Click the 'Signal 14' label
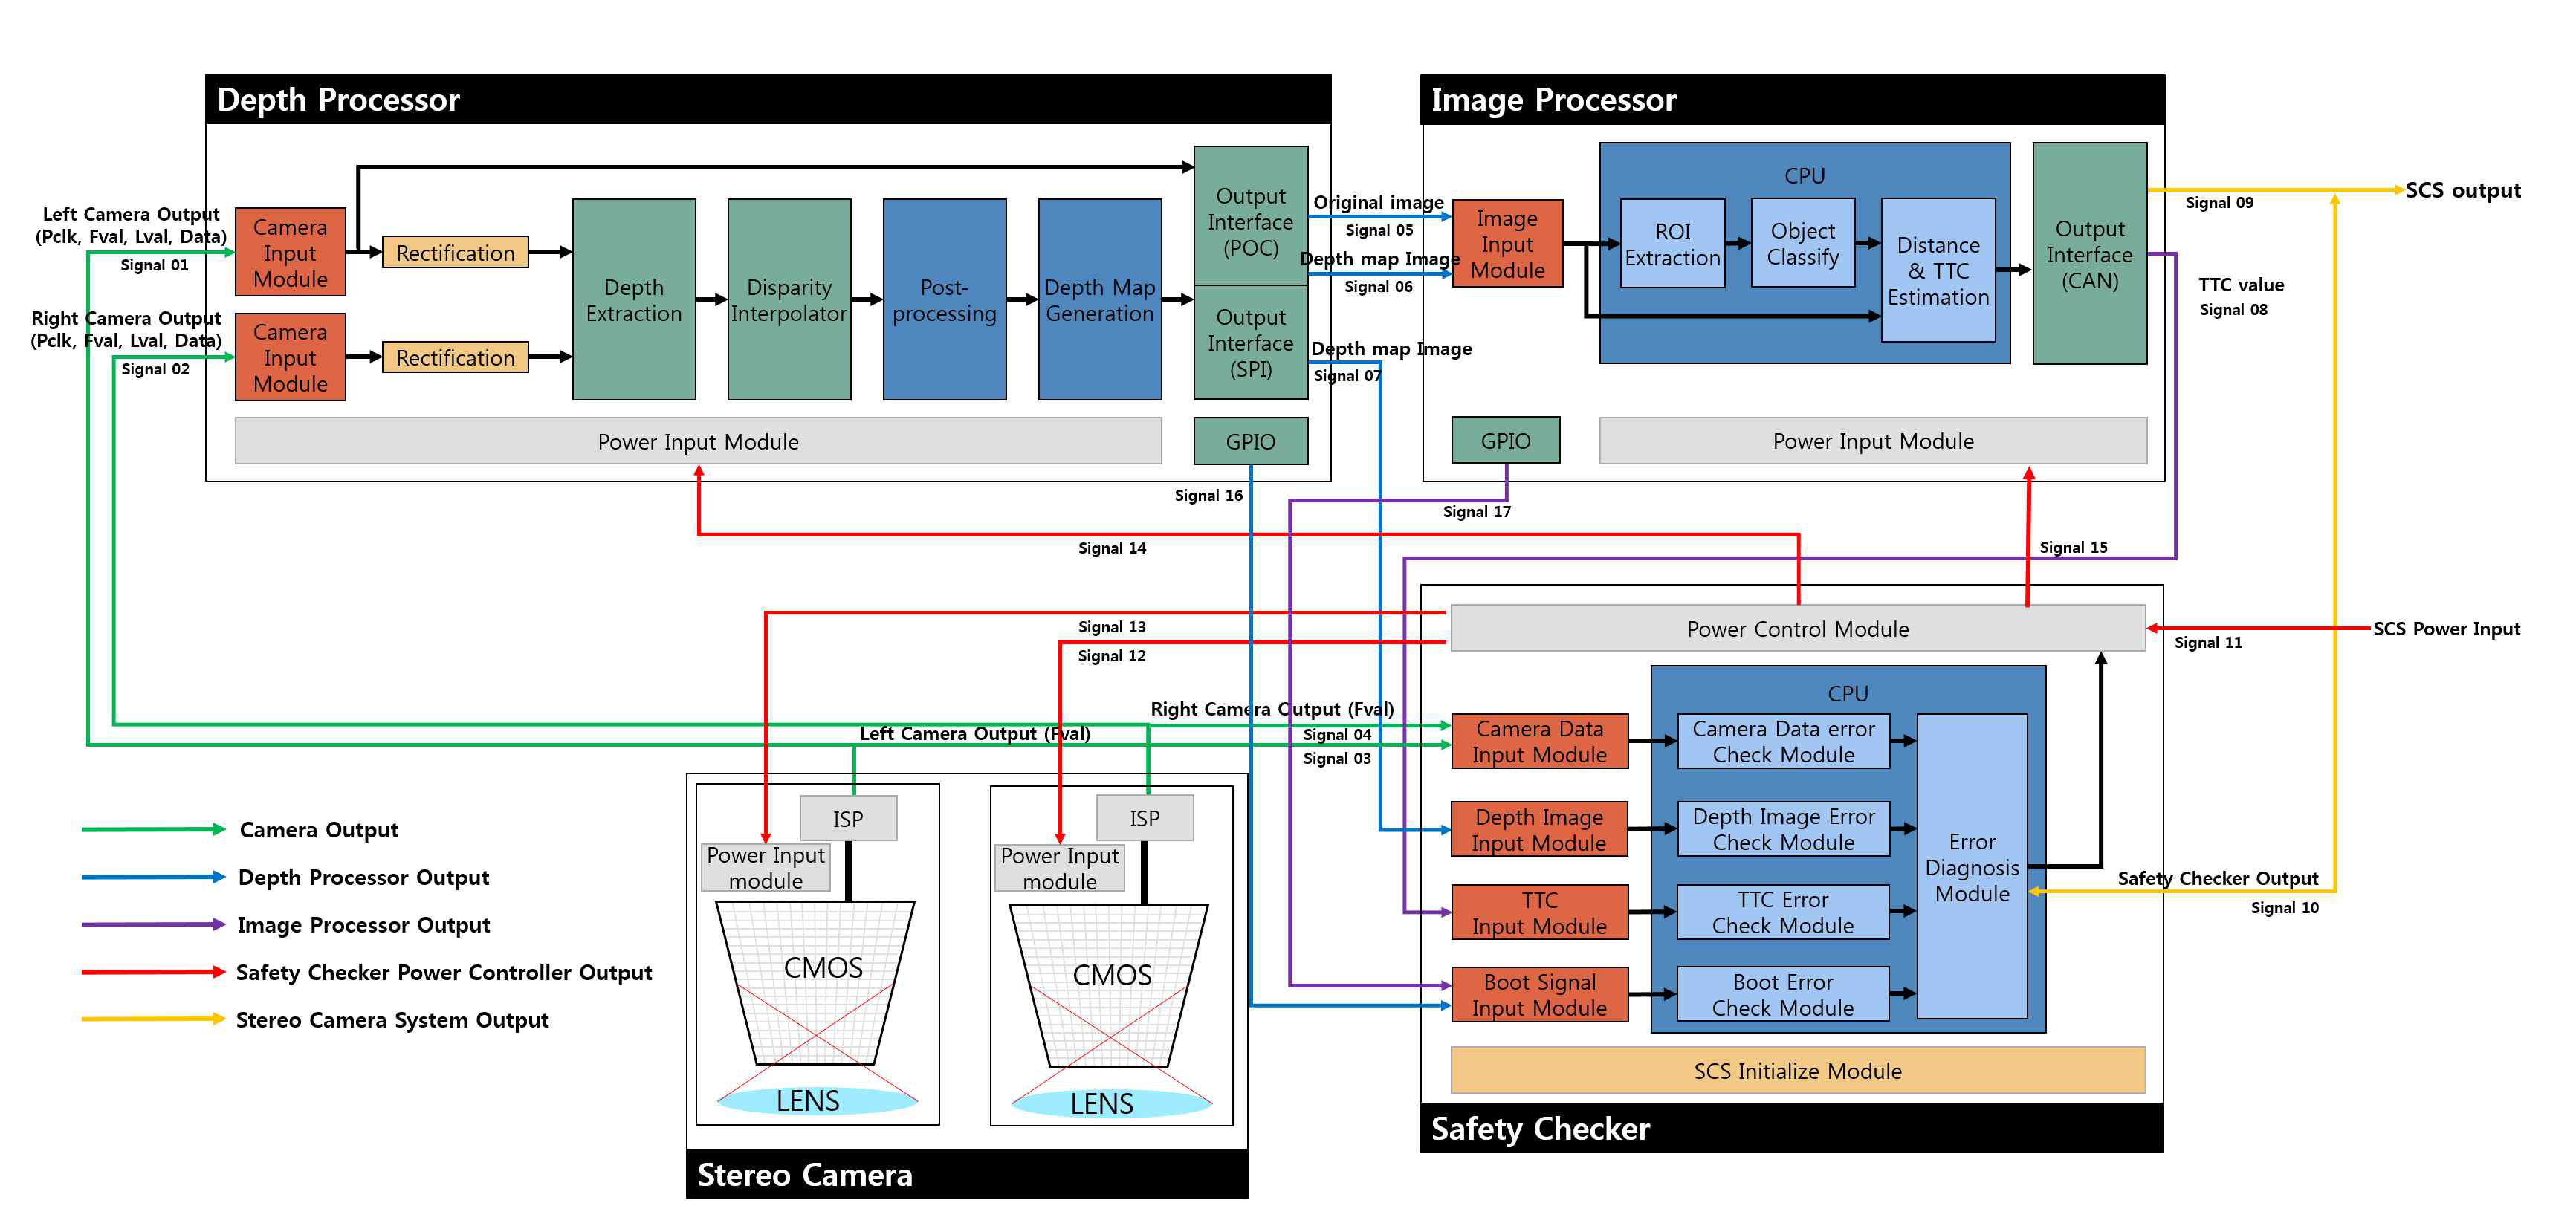 click(x=1112, y=547)
